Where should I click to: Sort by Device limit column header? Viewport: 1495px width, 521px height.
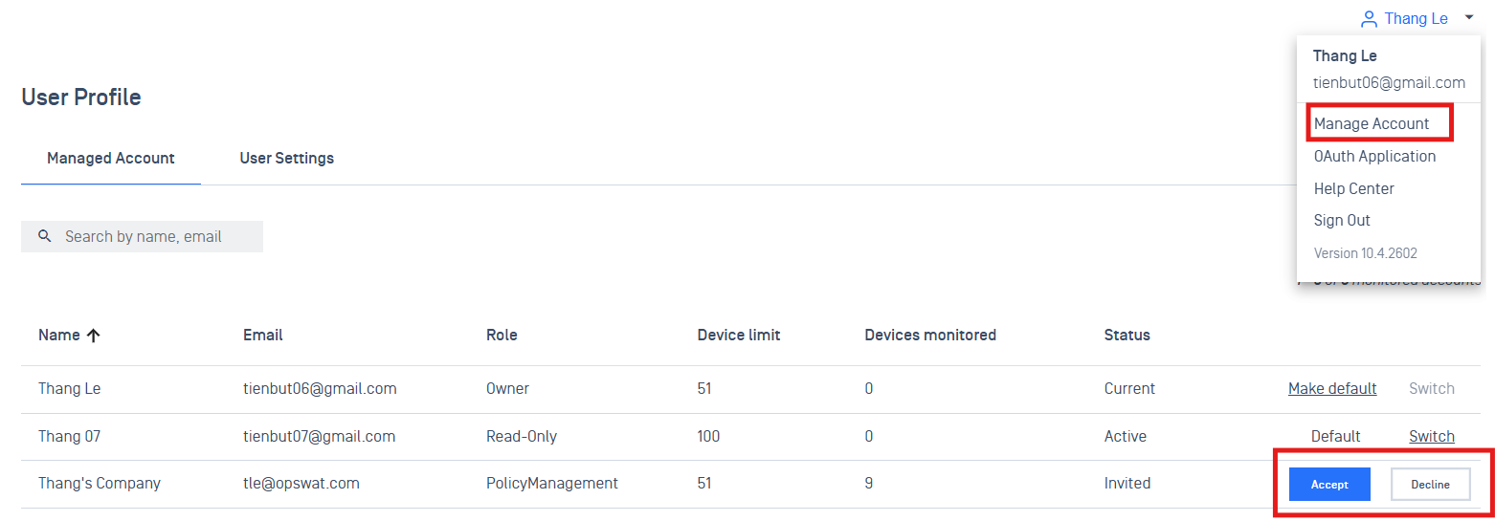click(x=738, y=336)
